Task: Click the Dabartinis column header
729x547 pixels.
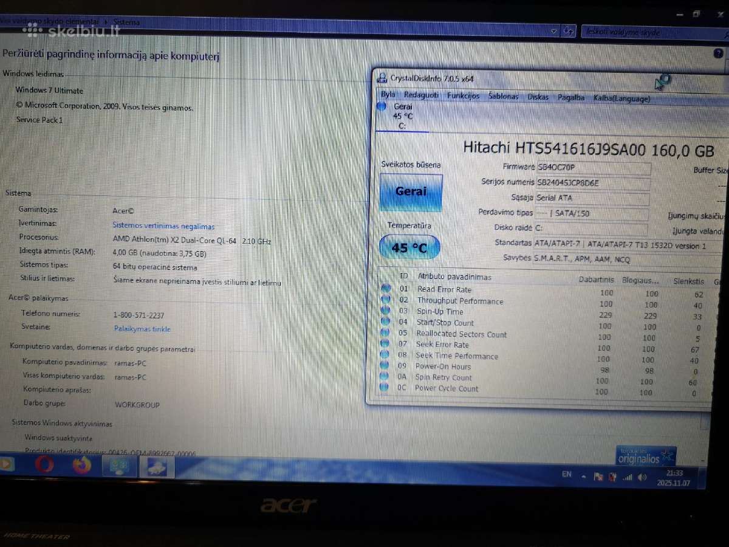Action: tap(596, 280)
